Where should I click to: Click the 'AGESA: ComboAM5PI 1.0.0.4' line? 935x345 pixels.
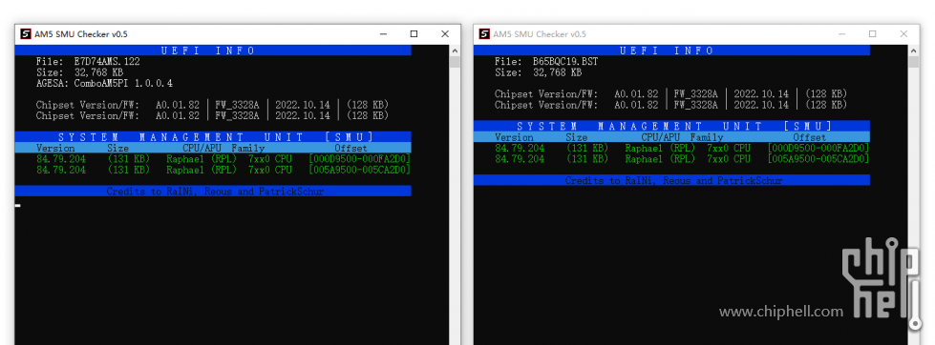point(105,83)
